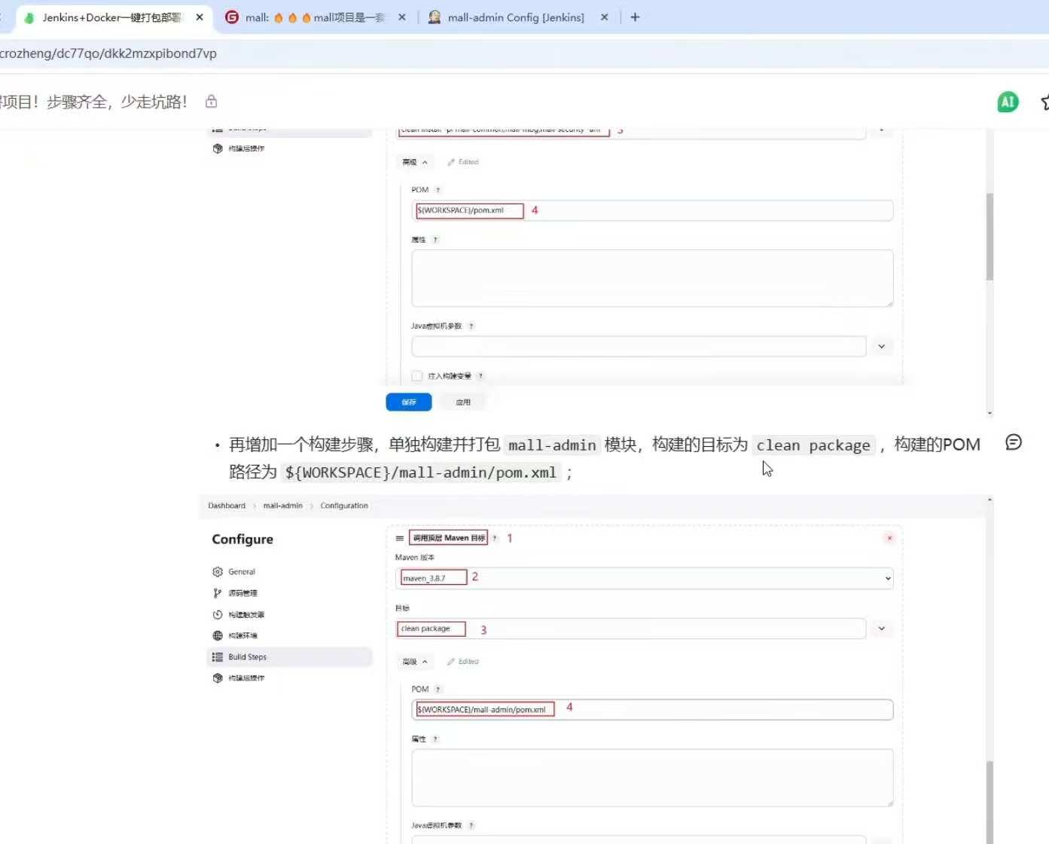
Task: Open 构建后操作 below Build Steps in Configure sidebar
Action: click(x=239, y=678)
